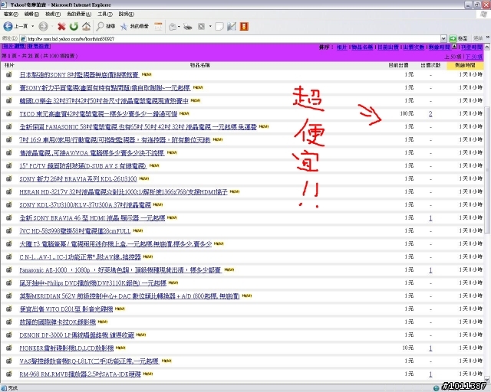Open the Philips DVD DVP3110K listing
Viewport: 491px width, 392px height.
[x=93, y=283]
